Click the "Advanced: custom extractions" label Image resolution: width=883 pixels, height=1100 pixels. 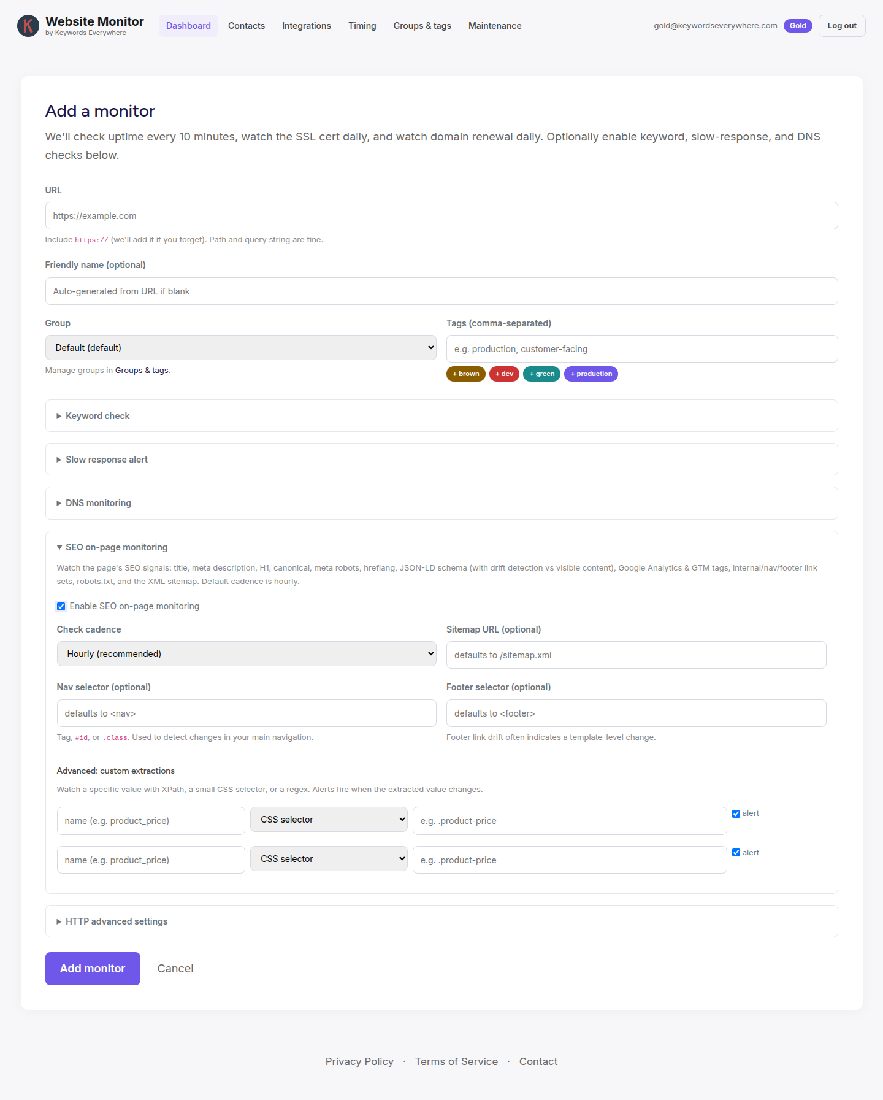pyautogui.click(x=116, y=771)
